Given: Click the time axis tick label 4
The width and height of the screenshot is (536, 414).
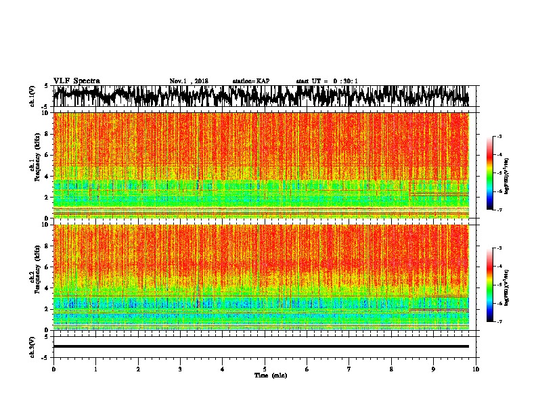Looking at the screenshot, I should pyautogui.click(x=223, y=369).
